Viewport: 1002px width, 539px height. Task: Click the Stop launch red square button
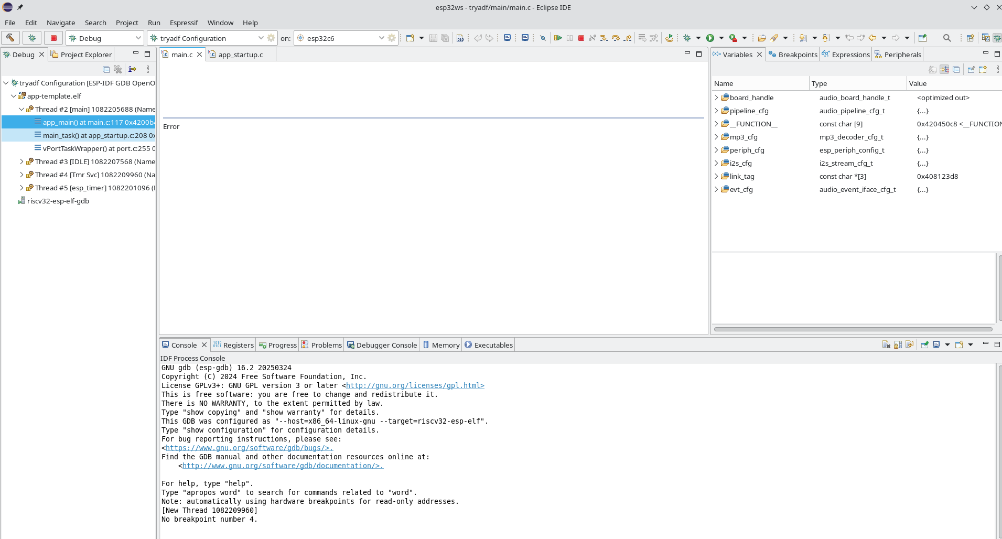tap(53, 38)
